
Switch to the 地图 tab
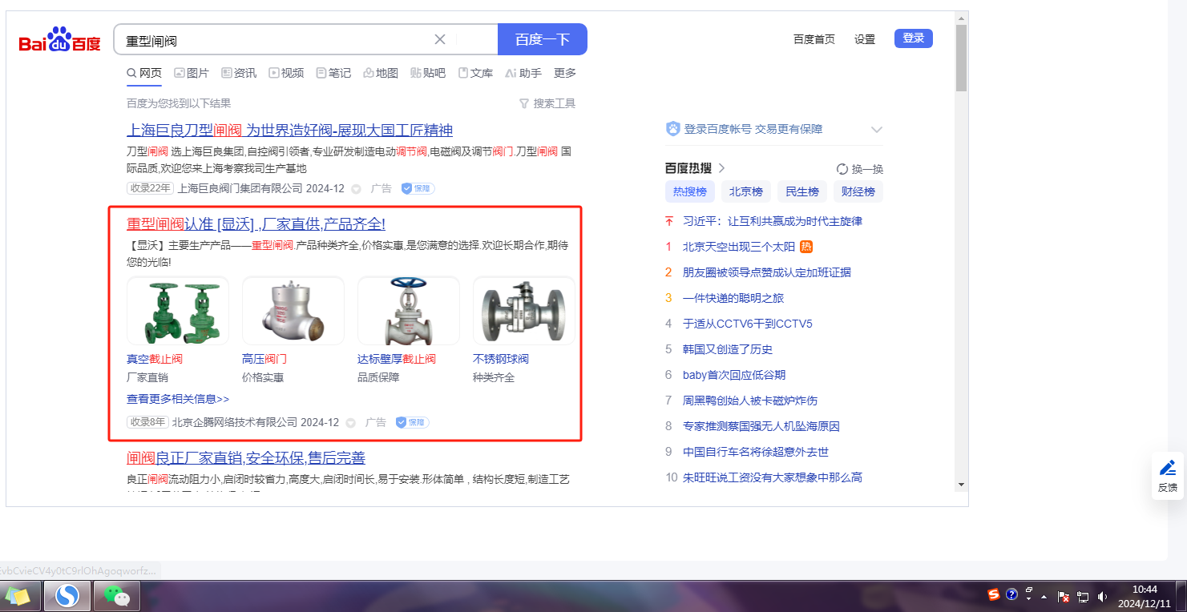(381, 73)
